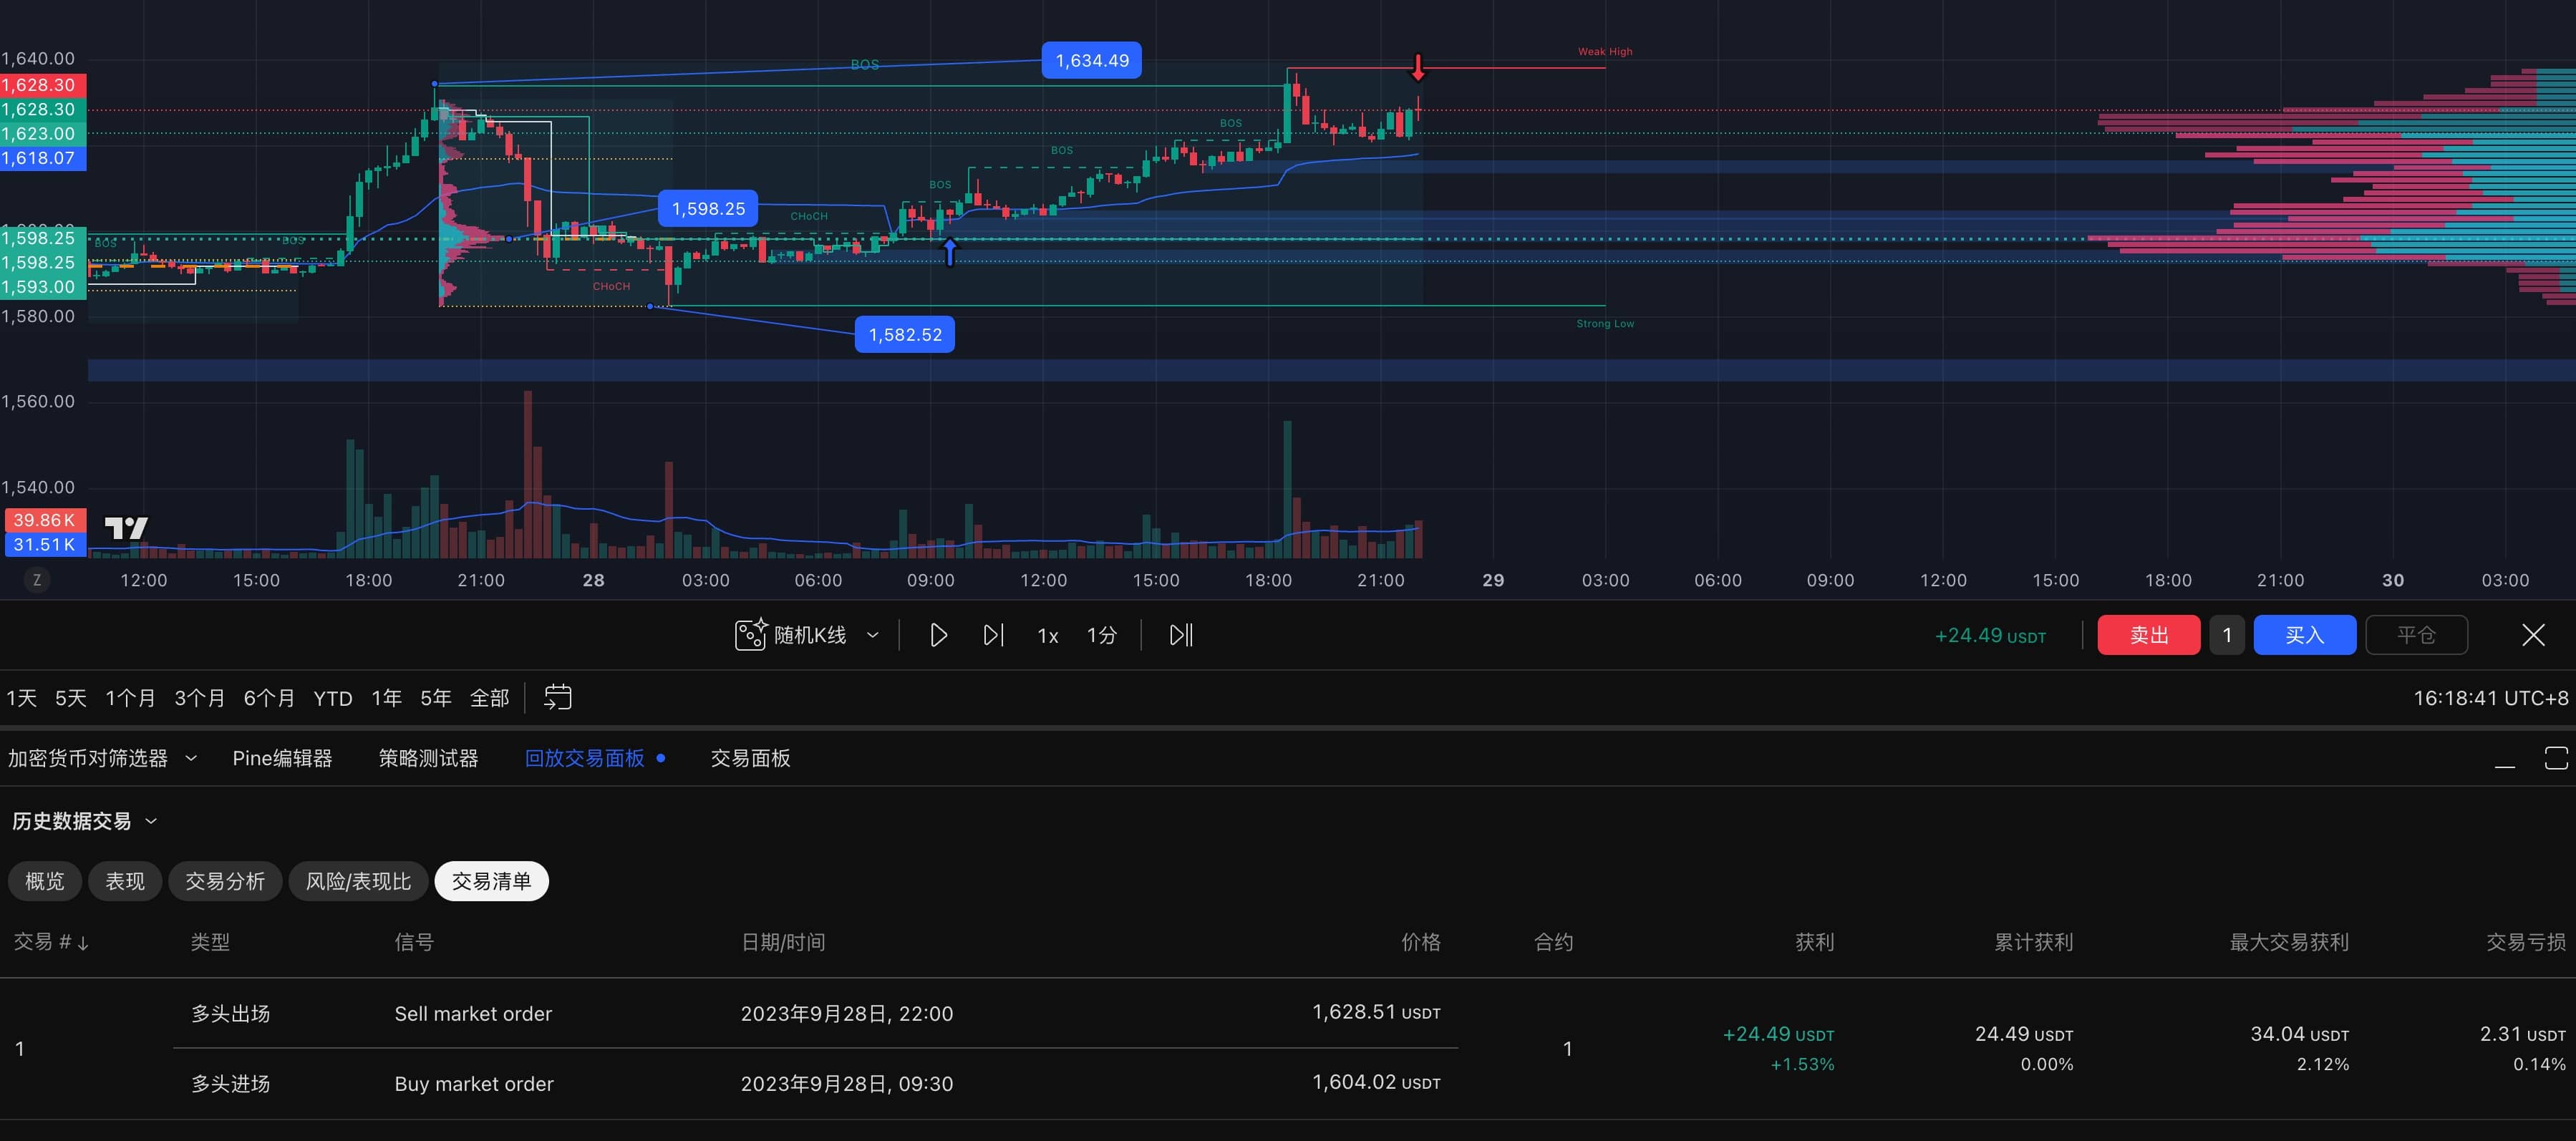
Task: Click jump to real-time icon
Action: pyautogui.click(x=1181, y=635)
